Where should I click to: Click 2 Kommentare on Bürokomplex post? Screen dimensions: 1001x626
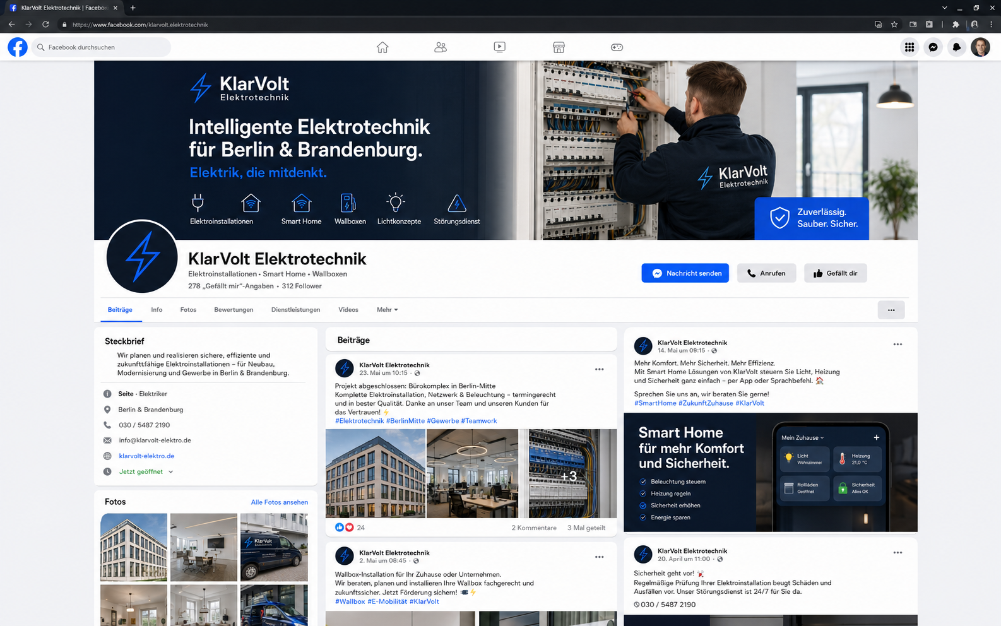point(534,528)
